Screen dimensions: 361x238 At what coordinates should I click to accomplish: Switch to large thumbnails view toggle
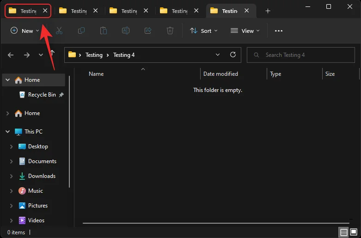[354, 232]
